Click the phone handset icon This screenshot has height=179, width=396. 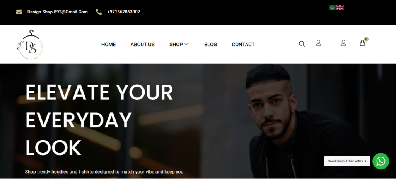(x=99, y=12)
